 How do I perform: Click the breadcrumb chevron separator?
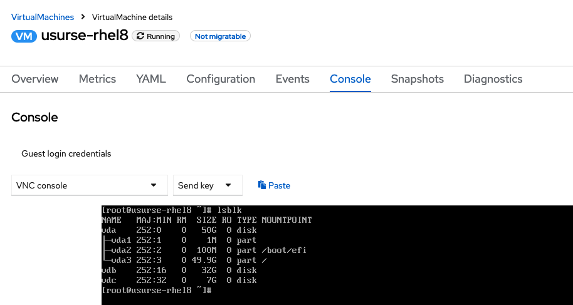coord(83,17)
